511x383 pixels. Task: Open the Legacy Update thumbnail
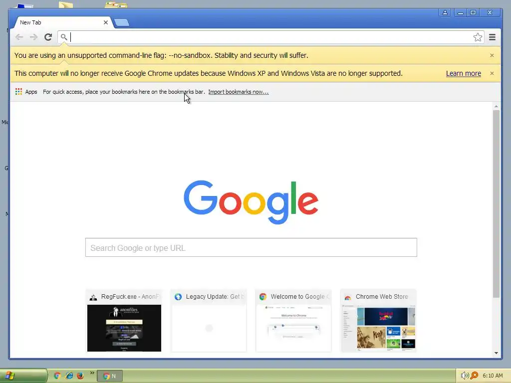pos(209,321)
